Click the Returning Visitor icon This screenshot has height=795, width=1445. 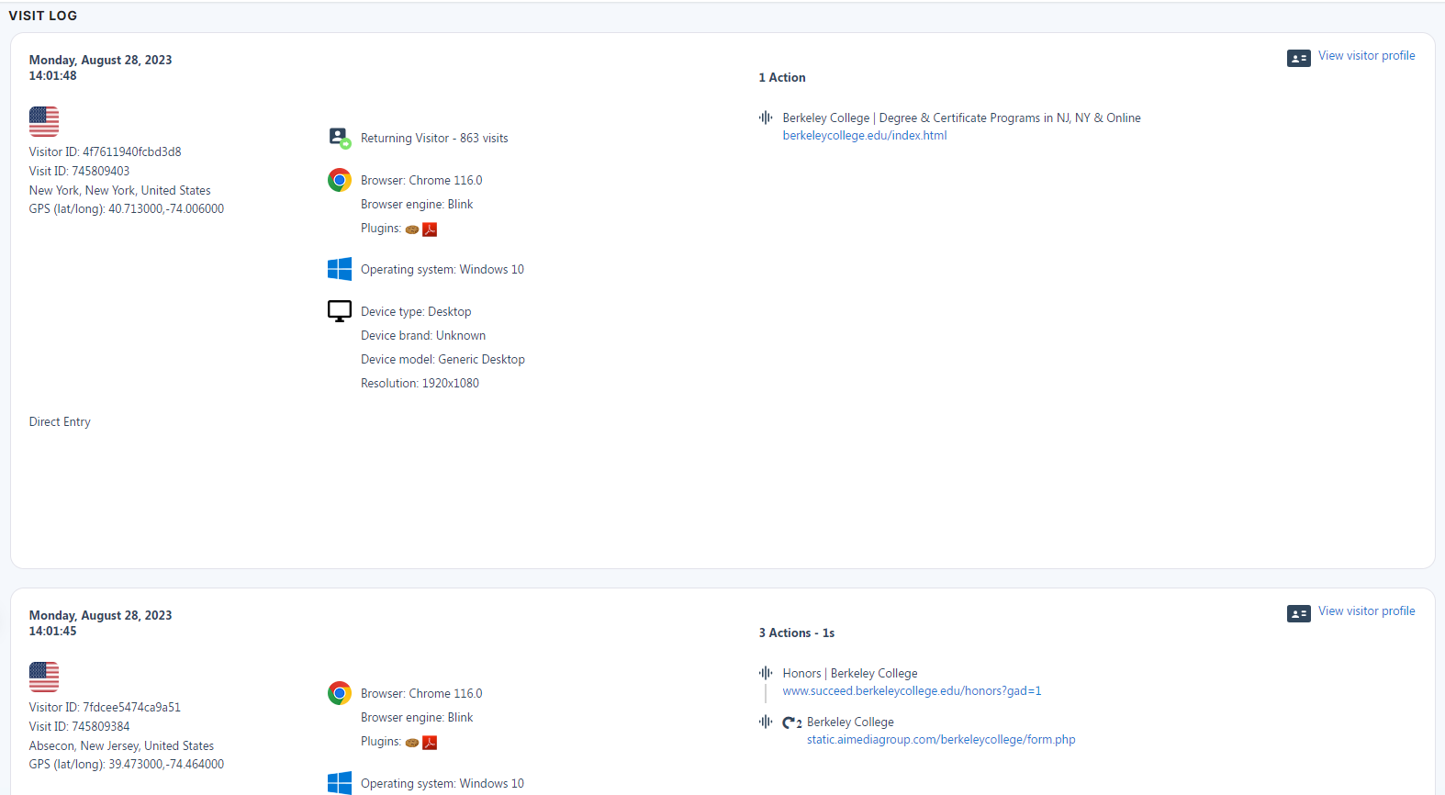pyautogui.click(x=340, y=138)
